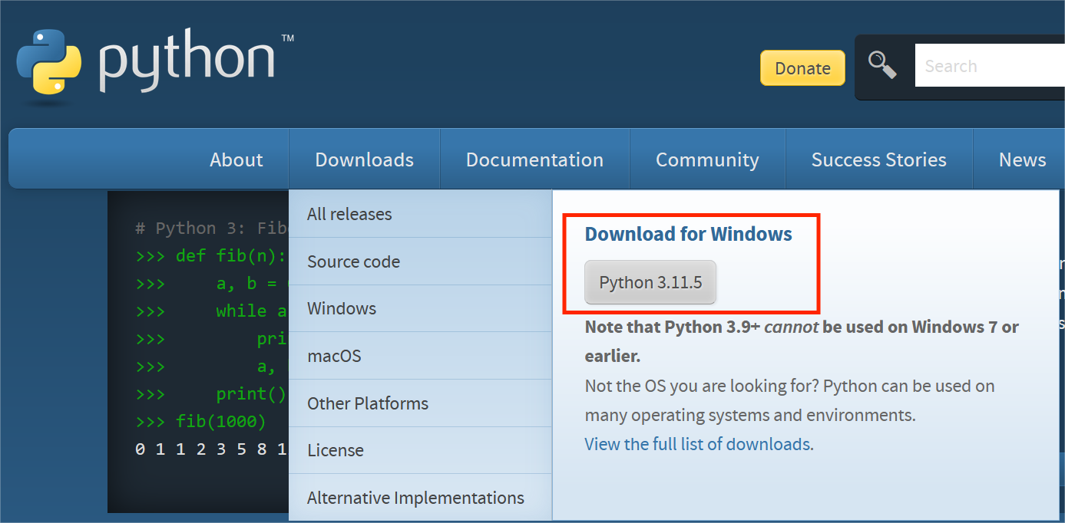This screenshot has width=1065, height=523.
Task: Go to the News menu
Action: (1022, 160)
